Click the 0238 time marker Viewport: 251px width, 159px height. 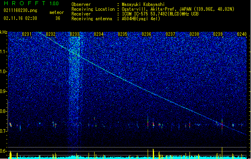(x=194, y=34)
